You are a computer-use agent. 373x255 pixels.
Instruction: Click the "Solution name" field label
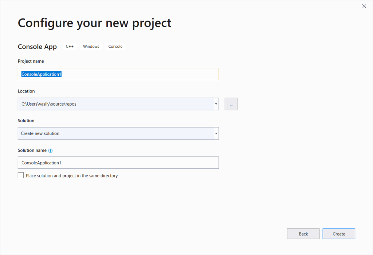(x=32, y=150)
